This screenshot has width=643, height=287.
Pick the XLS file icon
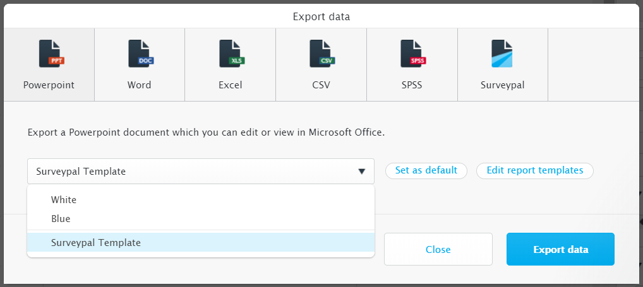[232, 54]
